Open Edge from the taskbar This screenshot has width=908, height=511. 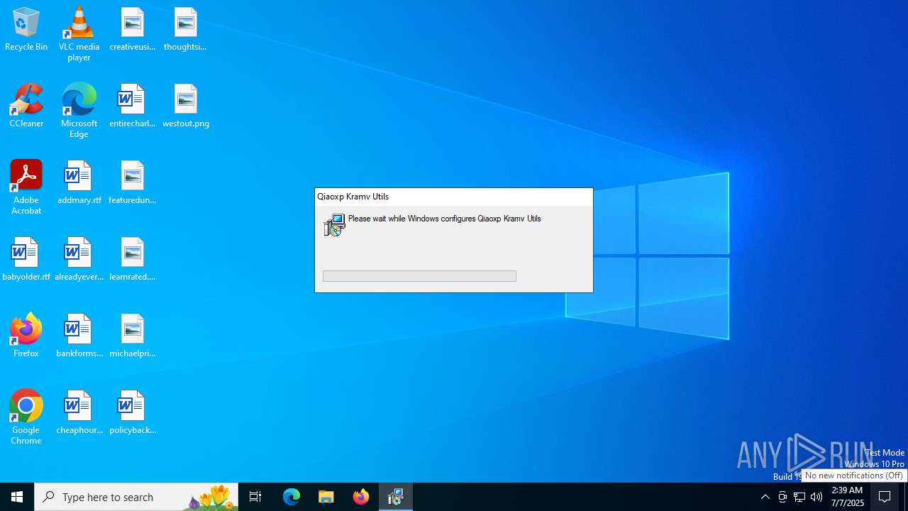point(292,497)
